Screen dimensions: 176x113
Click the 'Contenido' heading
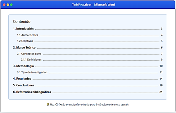[22, 21]
